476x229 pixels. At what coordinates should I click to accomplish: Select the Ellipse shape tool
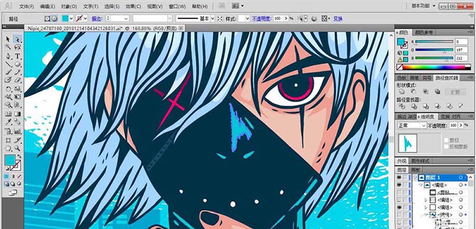[18, 64]
